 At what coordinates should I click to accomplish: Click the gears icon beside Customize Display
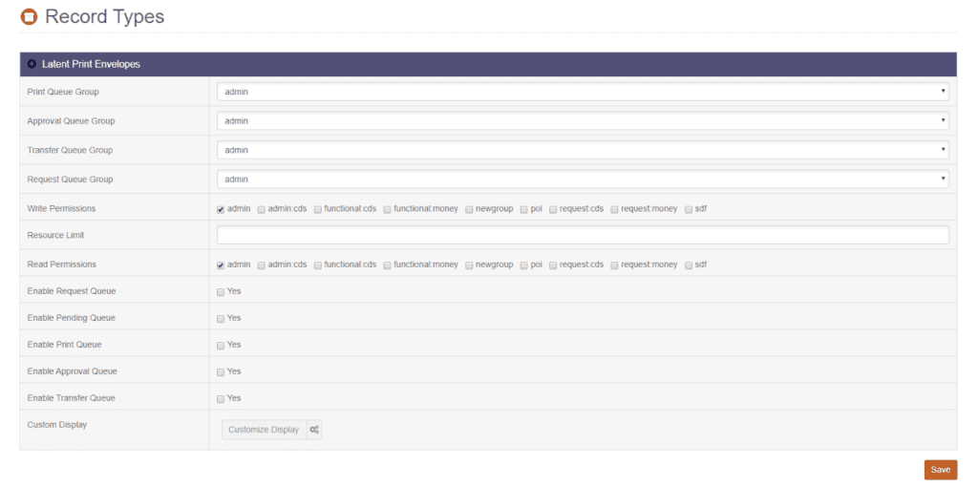pos(314,430)
